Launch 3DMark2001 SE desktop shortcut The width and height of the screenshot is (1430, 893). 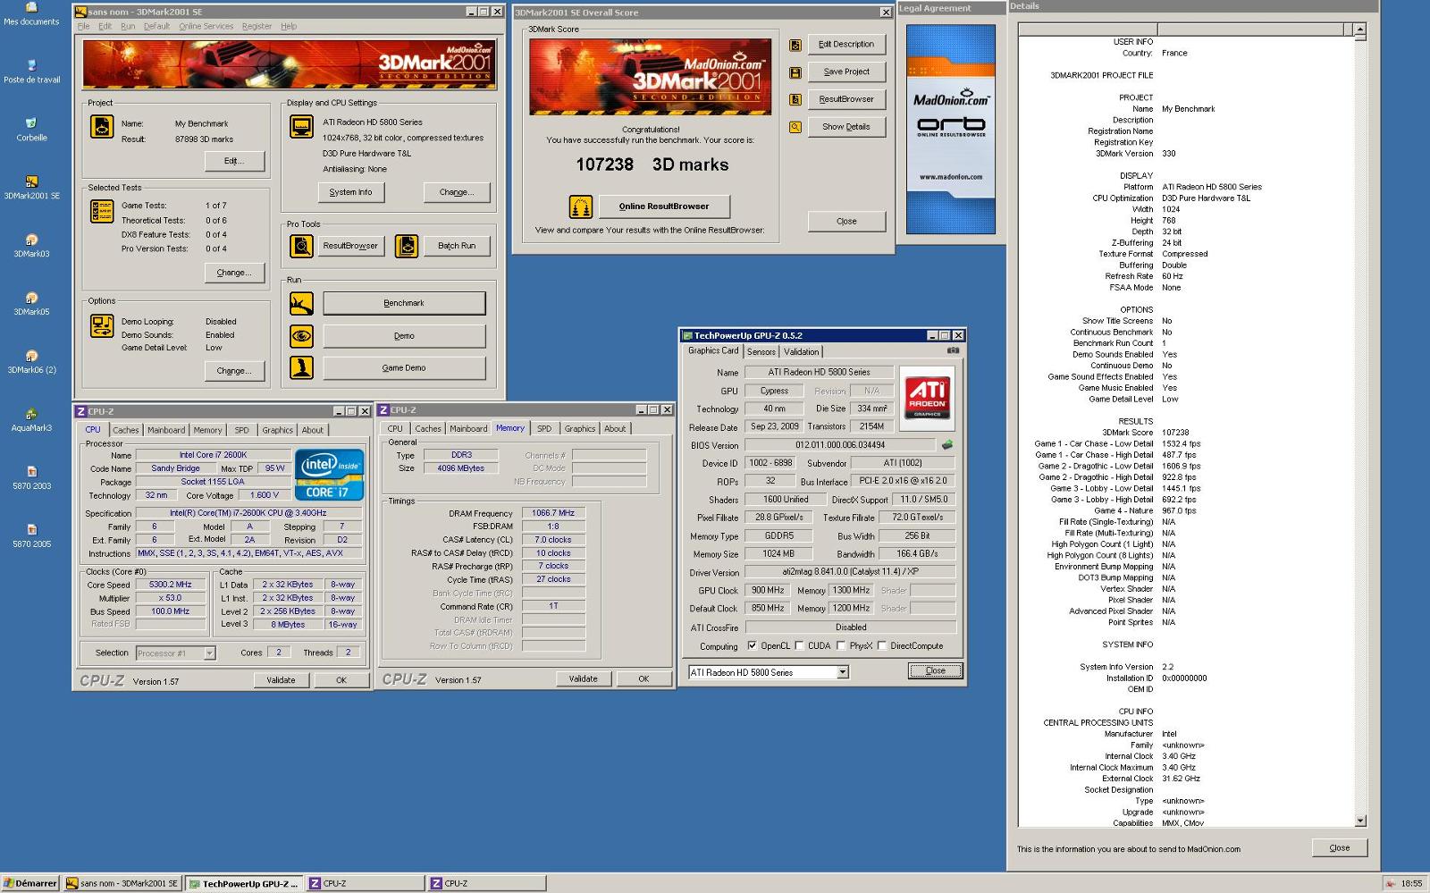click(x=31, y=187)
